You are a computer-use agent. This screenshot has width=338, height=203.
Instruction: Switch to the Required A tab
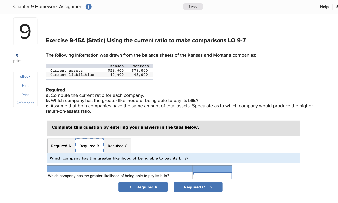coord(61,146)
